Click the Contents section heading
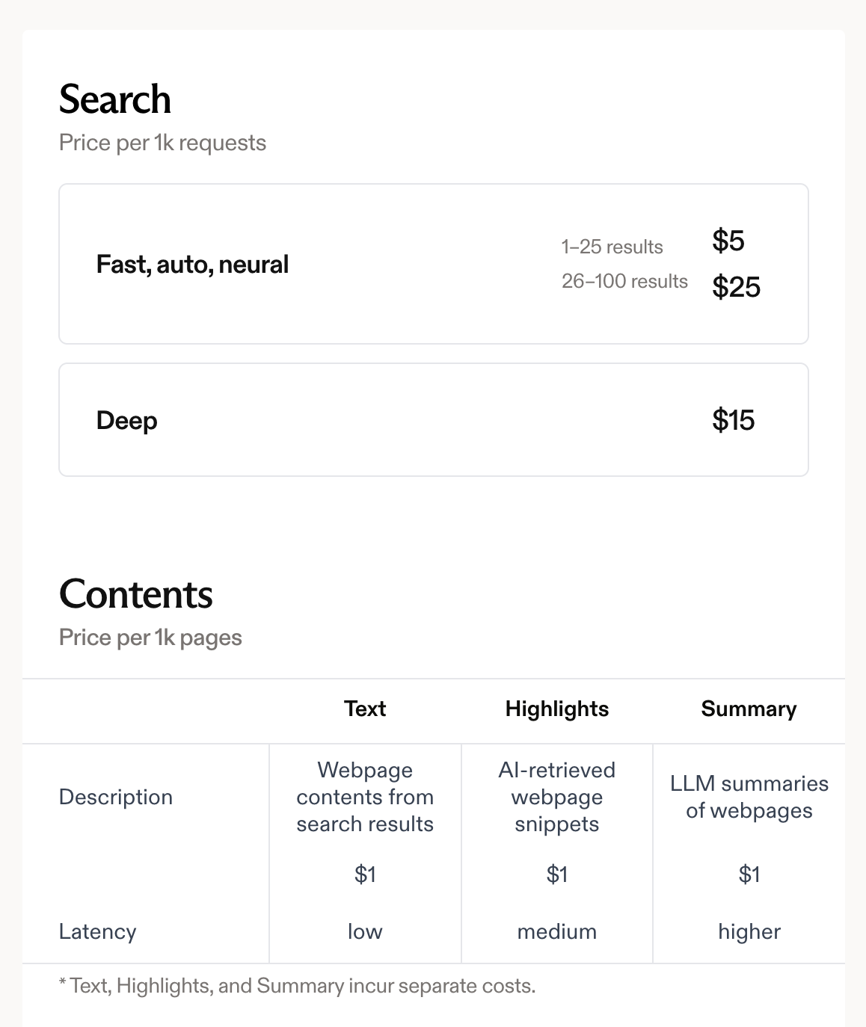The height and width of the screenshot is (1027, 866). click(136, 594)
